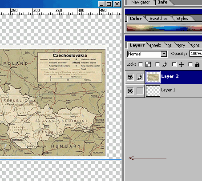202x181 pixels.
Task: Click the paintbrush lock icon
Action: point(165,64)
